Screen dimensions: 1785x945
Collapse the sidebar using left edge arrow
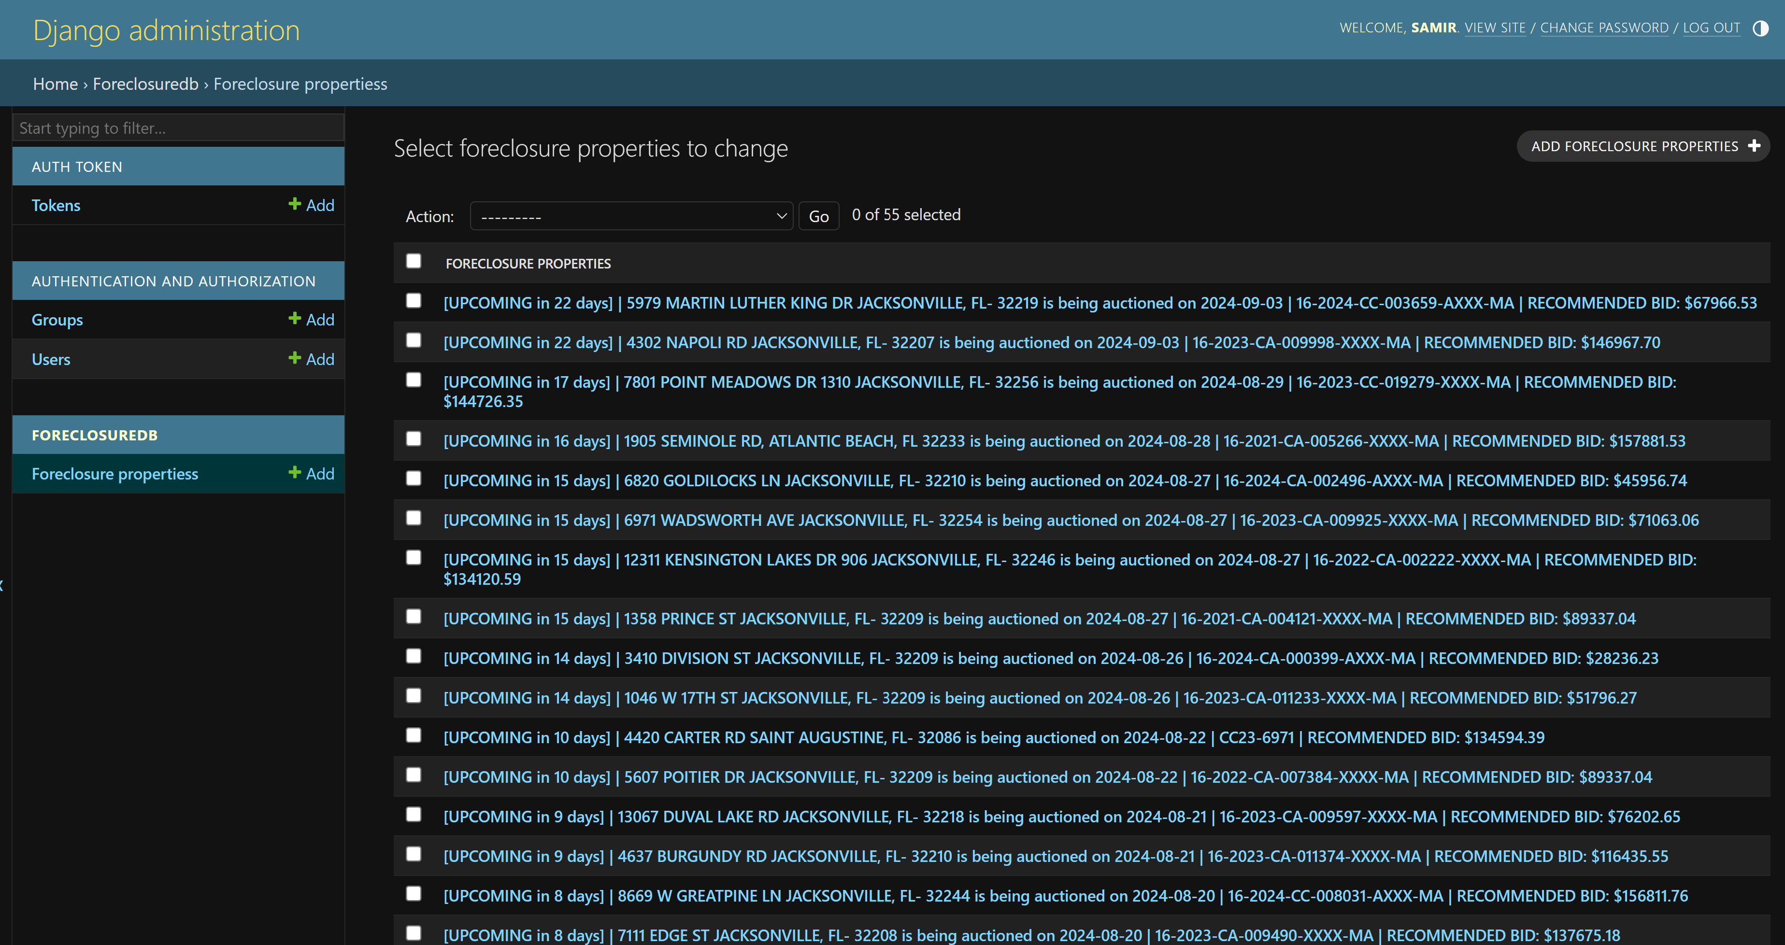[2, 586]
